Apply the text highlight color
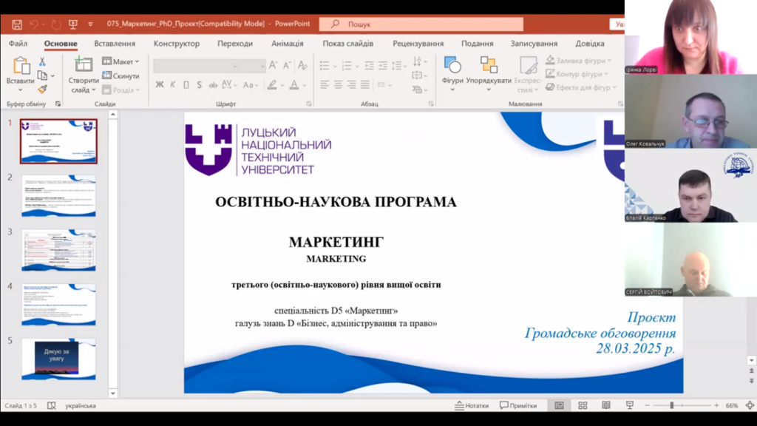The image size is (757, 426). pos(272,85)
